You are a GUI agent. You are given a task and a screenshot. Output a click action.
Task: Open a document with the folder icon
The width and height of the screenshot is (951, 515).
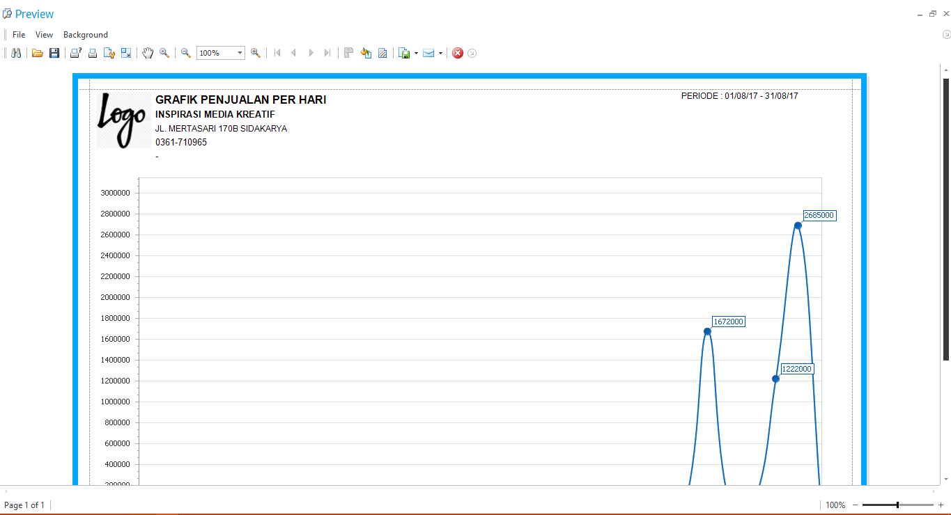(38, 53)
